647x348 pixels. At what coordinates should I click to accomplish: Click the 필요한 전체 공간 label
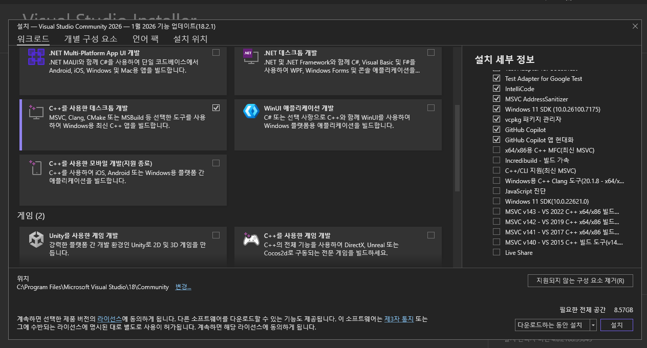(583, 310)
